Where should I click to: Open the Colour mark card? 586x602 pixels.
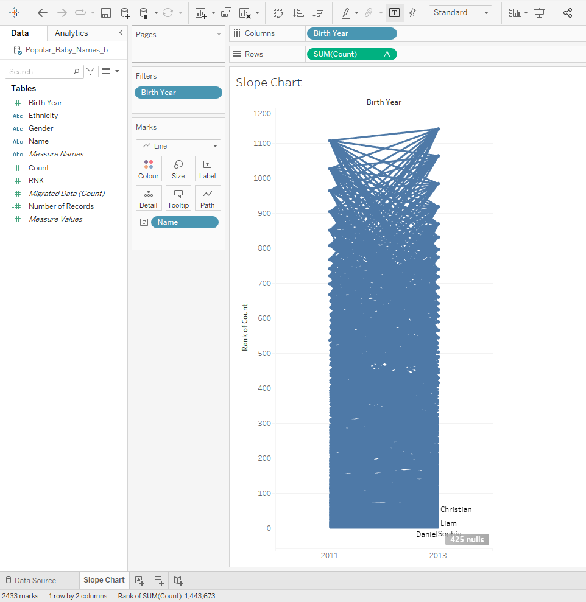tap(149, 169)
